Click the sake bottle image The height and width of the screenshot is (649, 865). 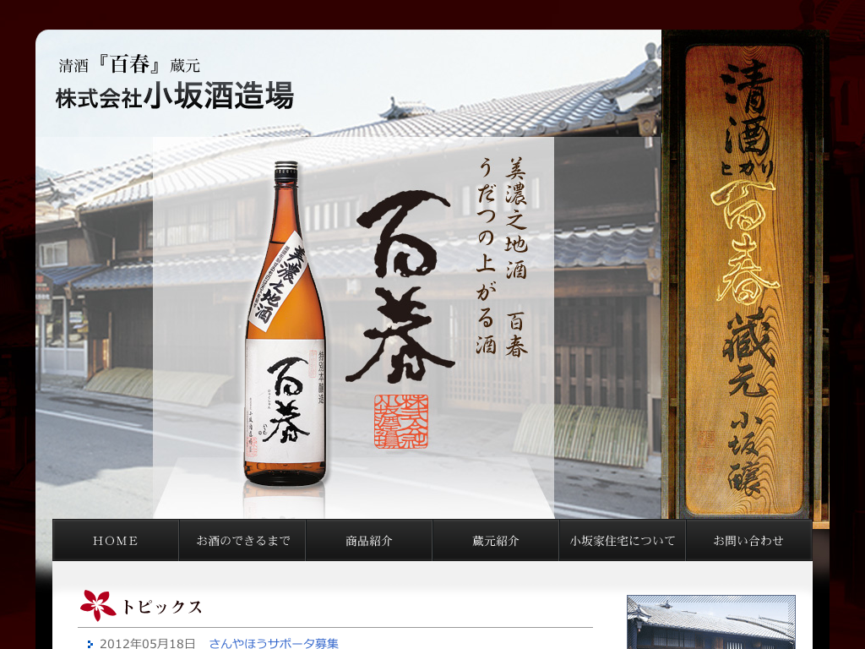[285, 325]
